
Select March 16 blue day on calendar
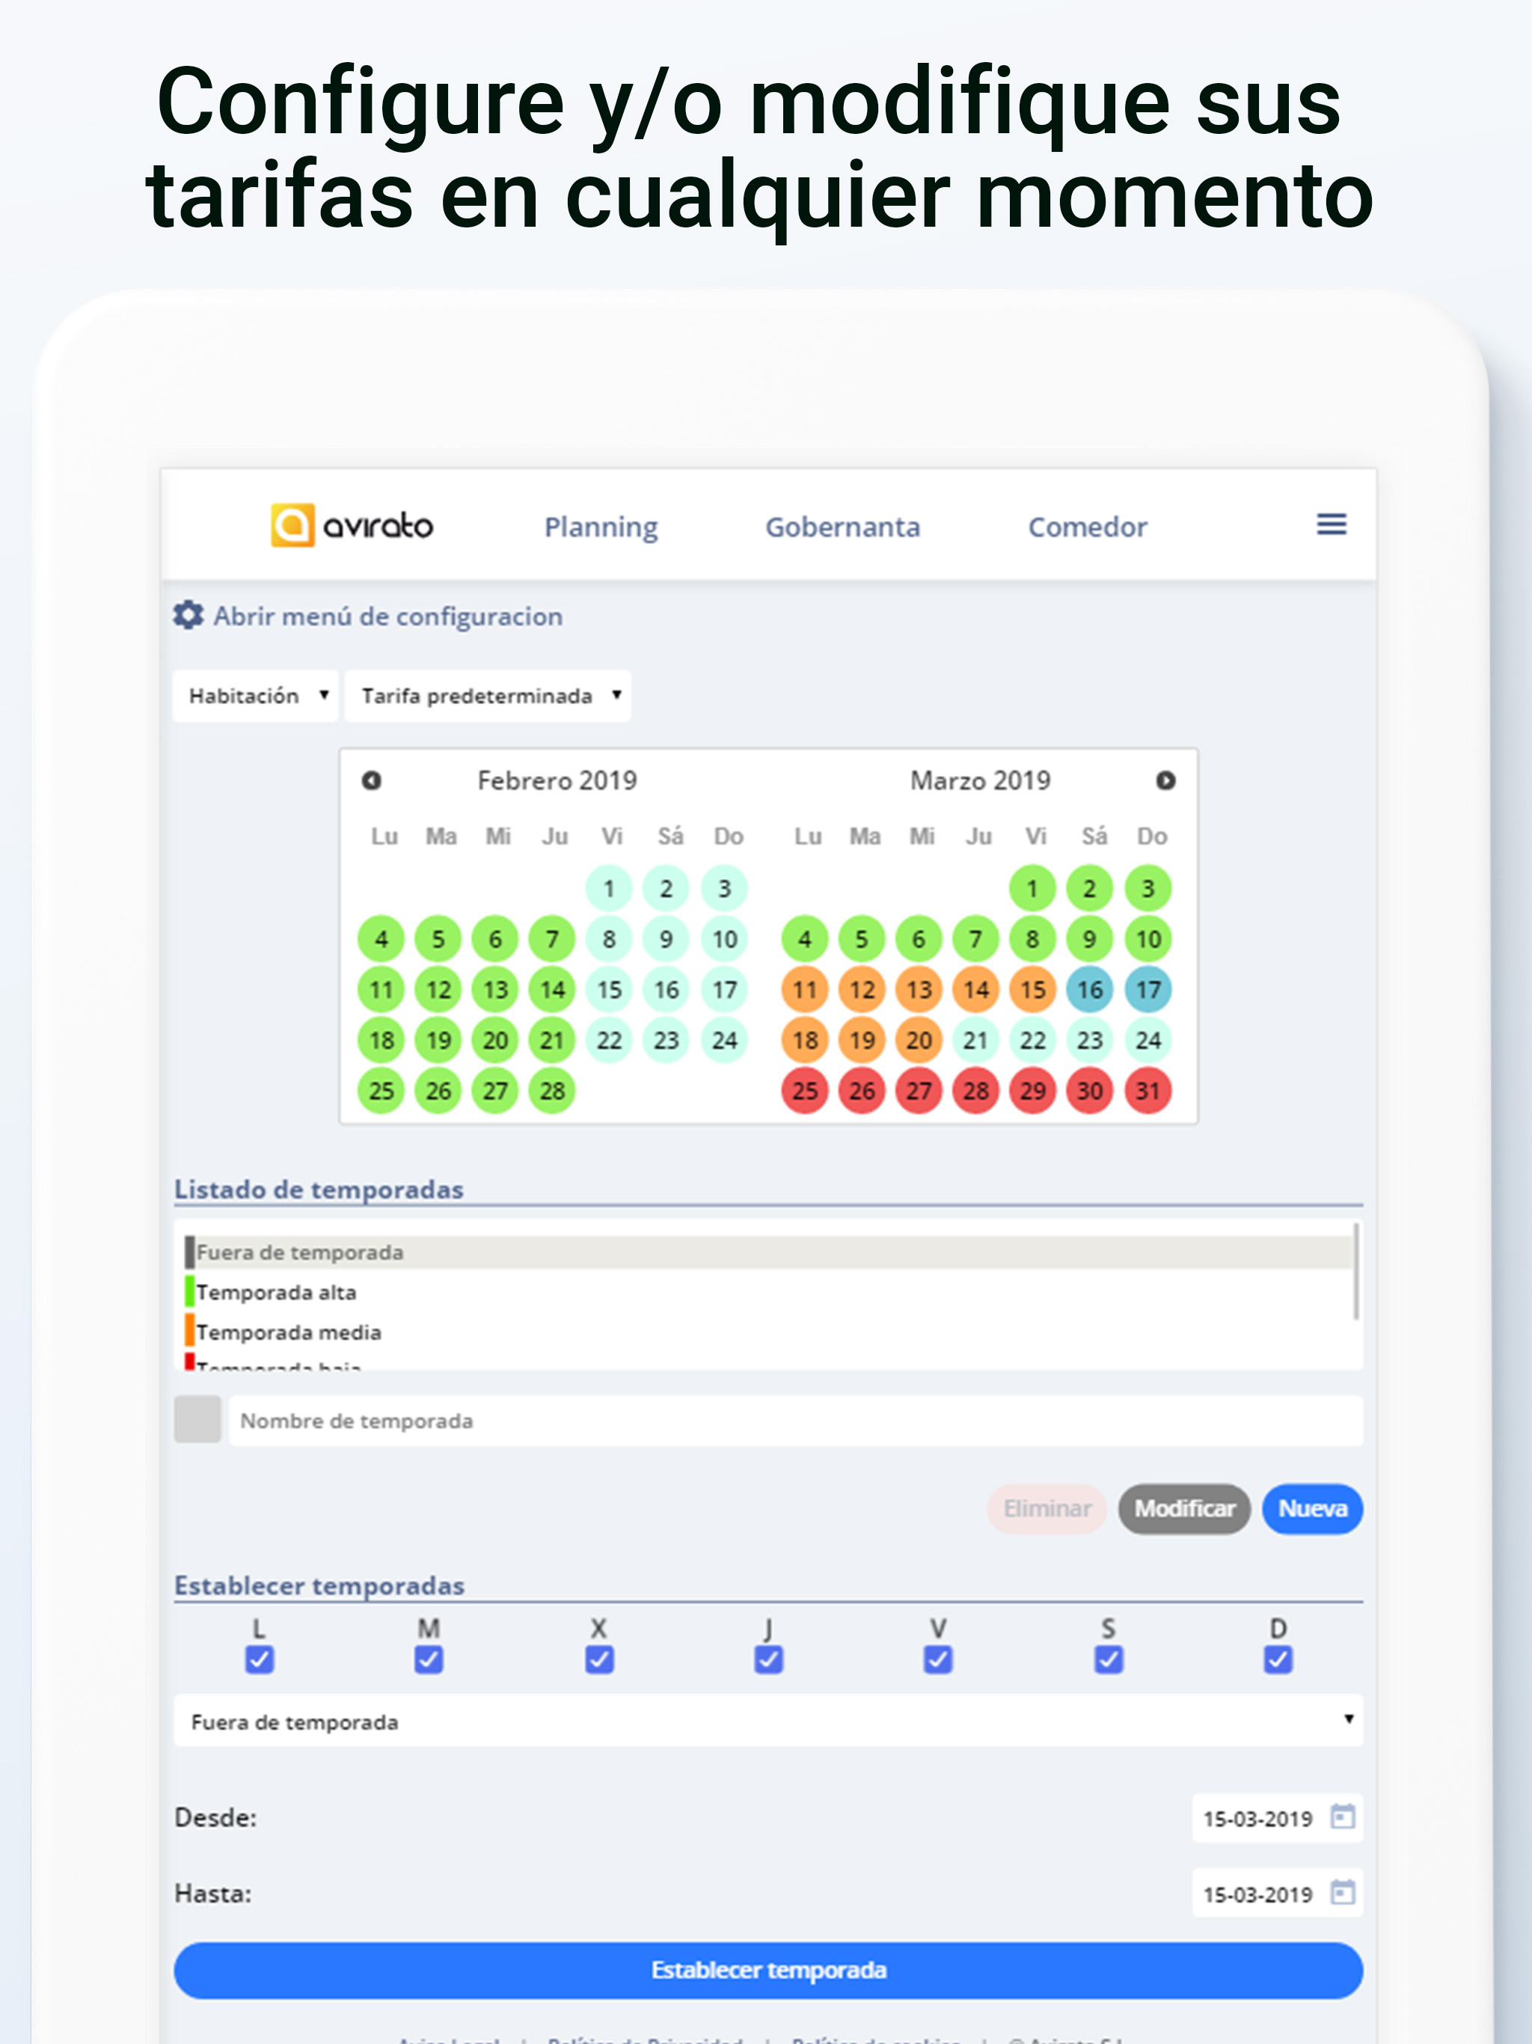pos(1089,990)
